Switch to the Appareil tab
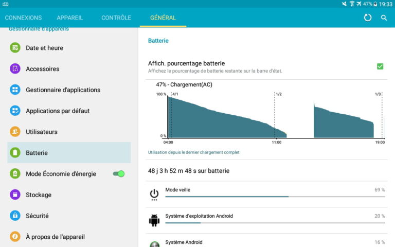 [x=70, y=17]
